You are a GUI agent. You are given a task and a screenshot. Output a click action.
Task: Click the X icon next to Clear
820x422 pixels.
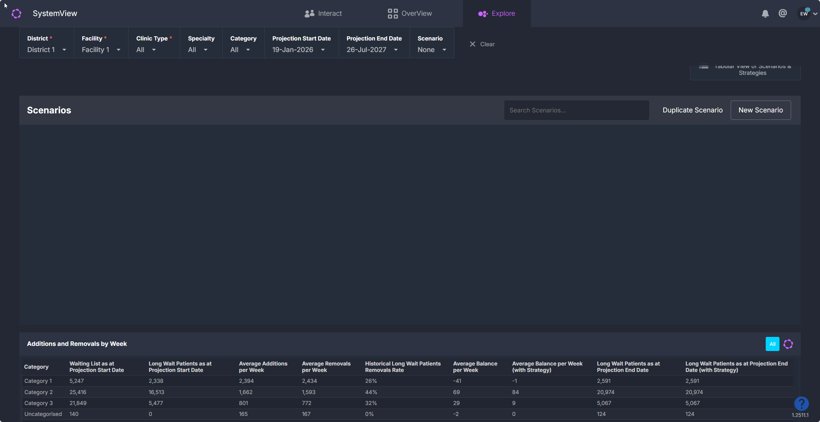(472, 44)
